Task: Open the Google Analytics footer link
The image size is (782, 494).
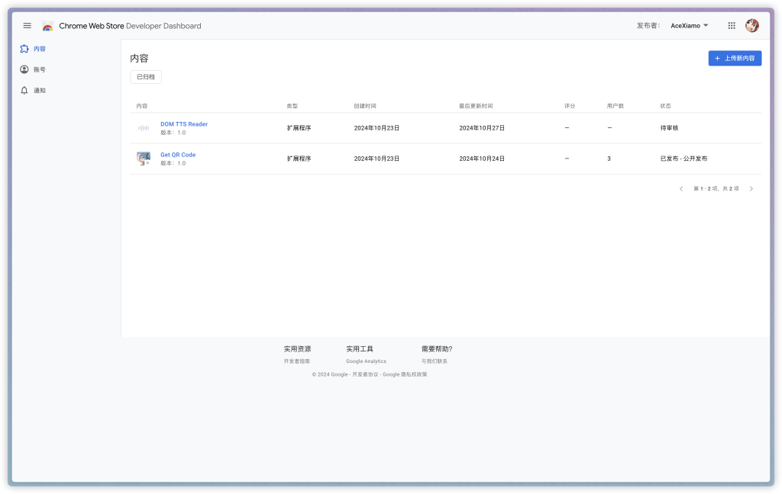Action: point(366,361)
